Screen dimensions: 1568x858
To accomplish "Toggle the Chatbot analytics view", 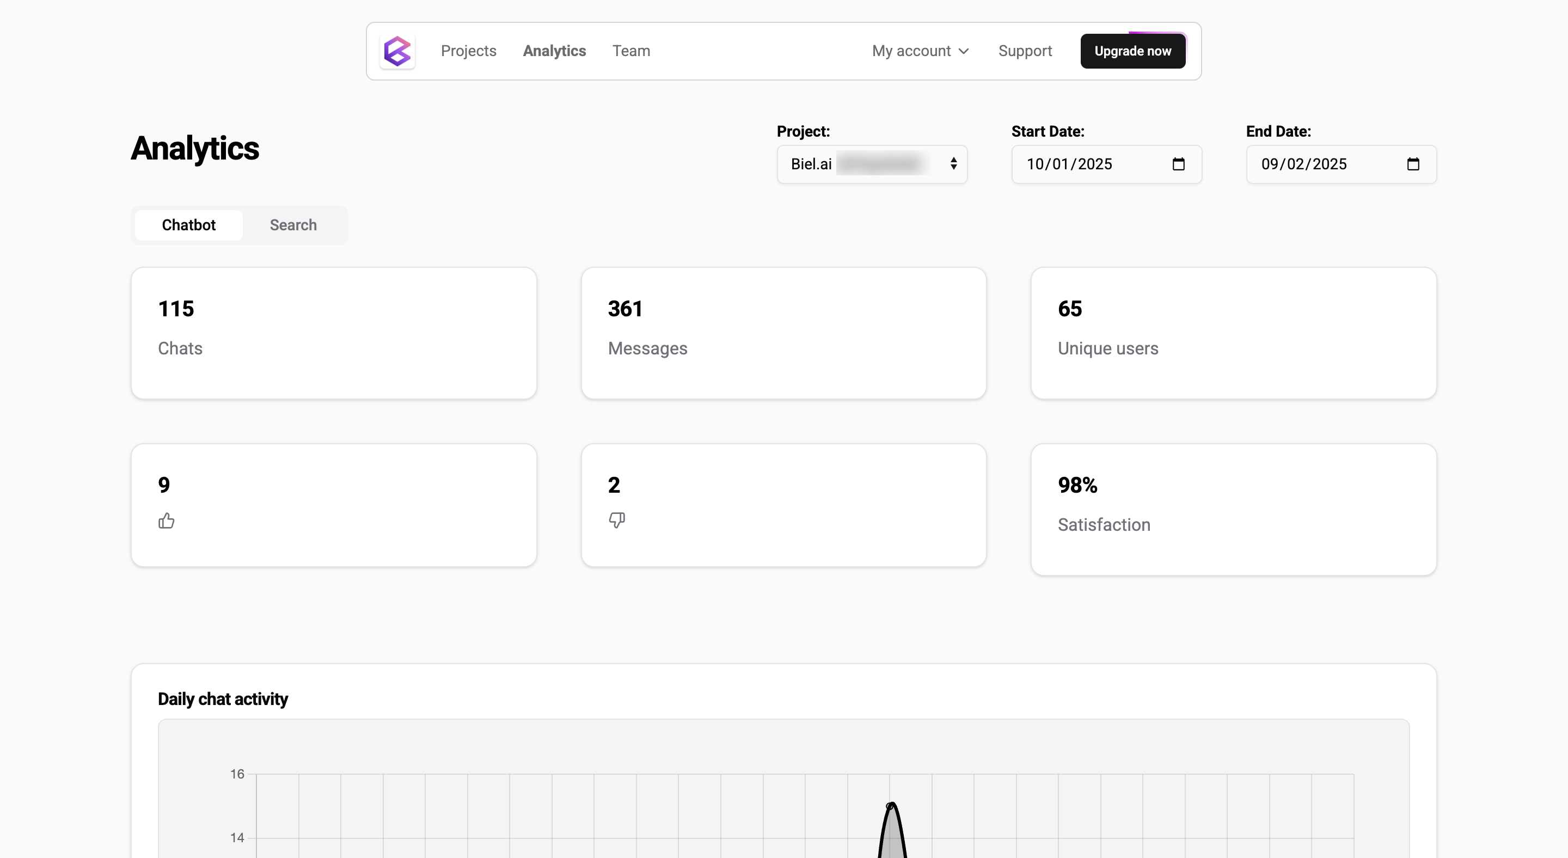I will click(188, 225).
